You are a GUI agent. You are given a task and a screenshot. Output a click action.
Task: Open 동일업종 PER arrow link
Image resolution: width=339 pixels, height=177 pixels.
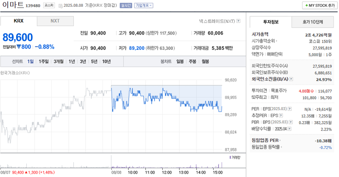[280, 140]
